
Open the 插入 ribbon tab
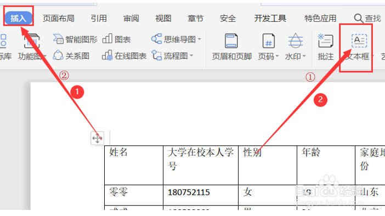19,18
